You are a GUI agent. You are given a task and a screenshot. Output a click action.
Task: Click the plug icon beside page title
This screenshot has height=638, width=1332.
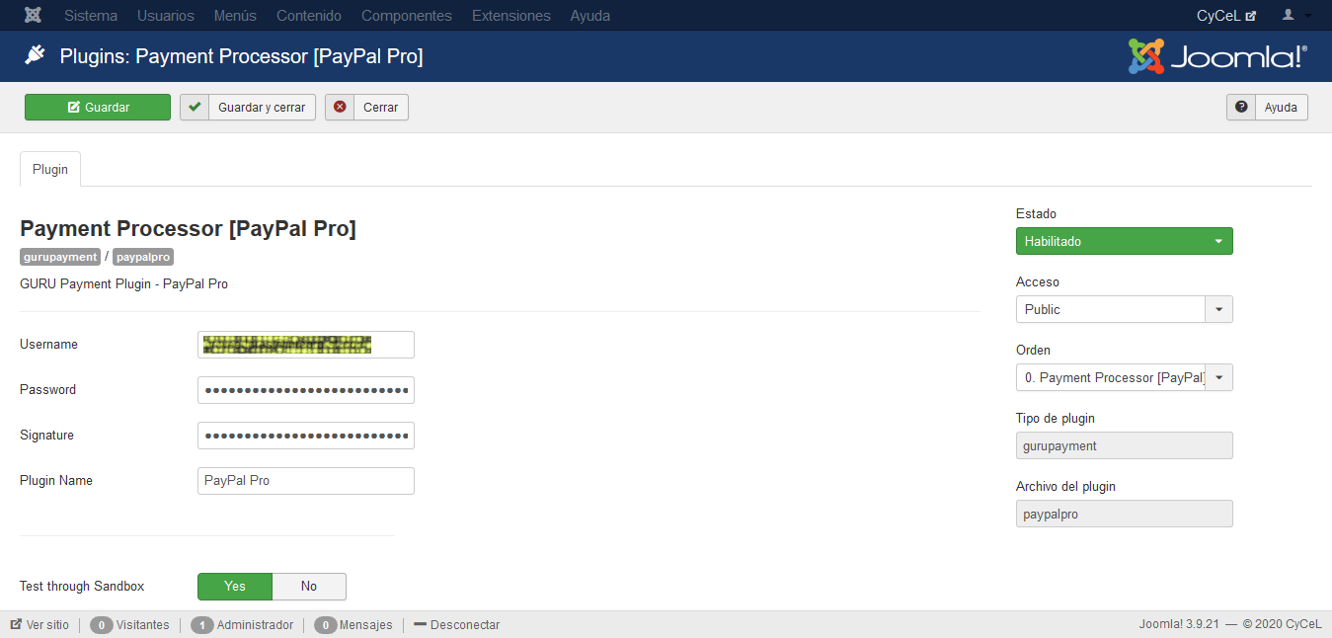pyautogui.click(x=36, y=55)
